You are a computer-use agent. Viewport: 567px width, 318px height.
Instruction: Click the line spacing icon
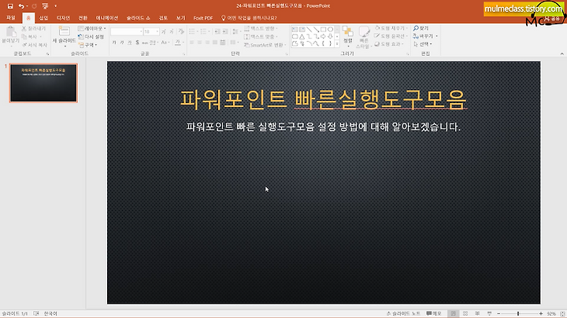coord(235,31)
